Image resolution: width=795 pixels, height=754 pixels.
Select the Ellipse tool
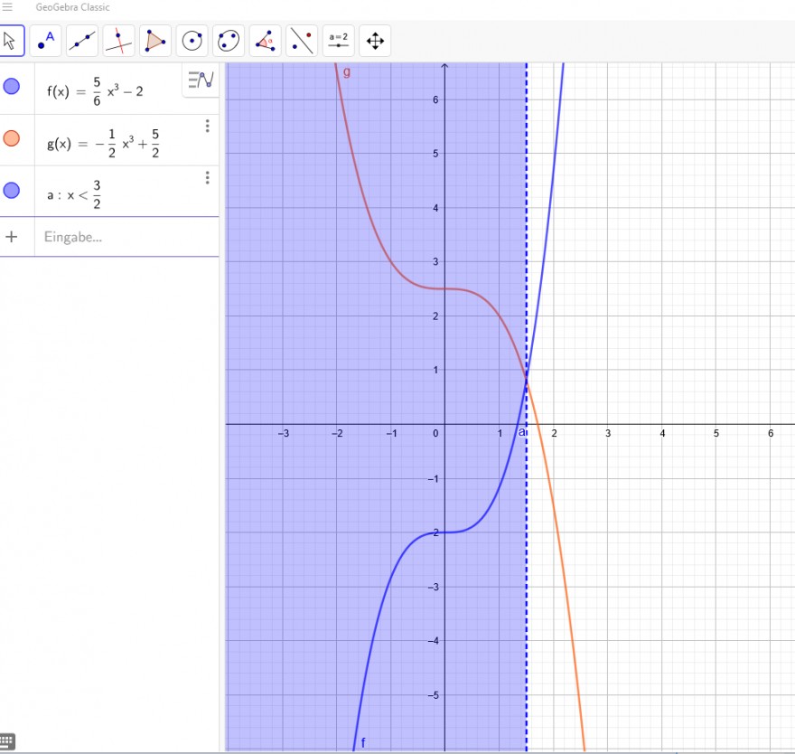[x=229, y=41]
